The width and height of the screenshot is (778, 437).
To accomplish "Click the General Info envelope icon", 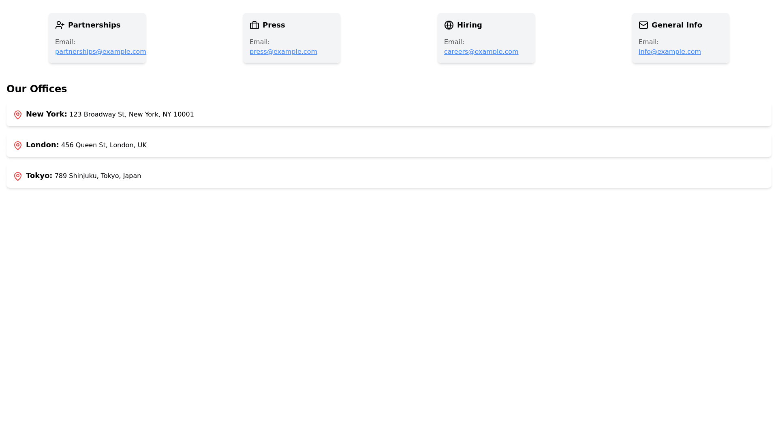I will [643, 25].
